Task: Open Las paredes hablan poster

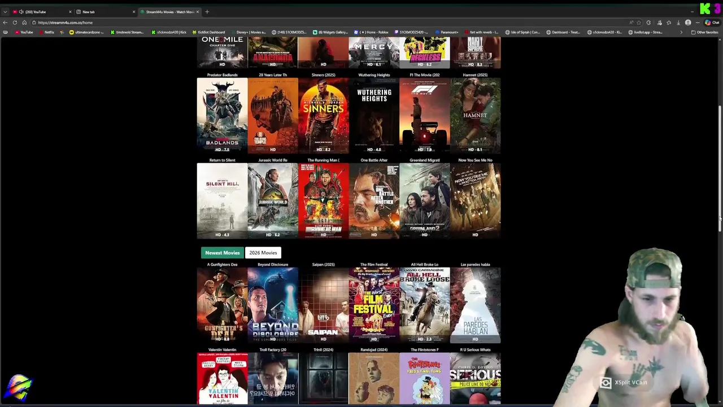Action: (475, 305)
